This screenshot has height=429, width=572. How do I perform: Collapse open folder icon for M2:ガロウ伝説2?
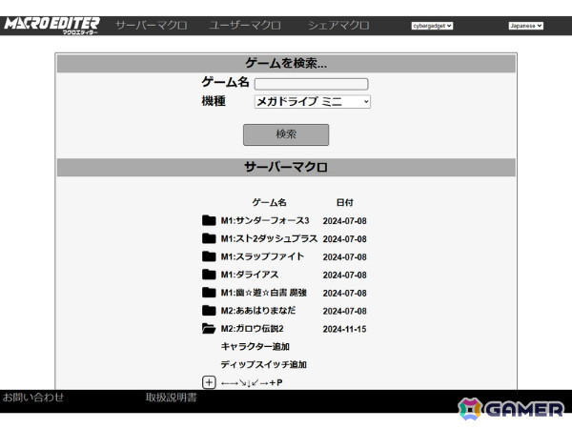tap(209, 329)
